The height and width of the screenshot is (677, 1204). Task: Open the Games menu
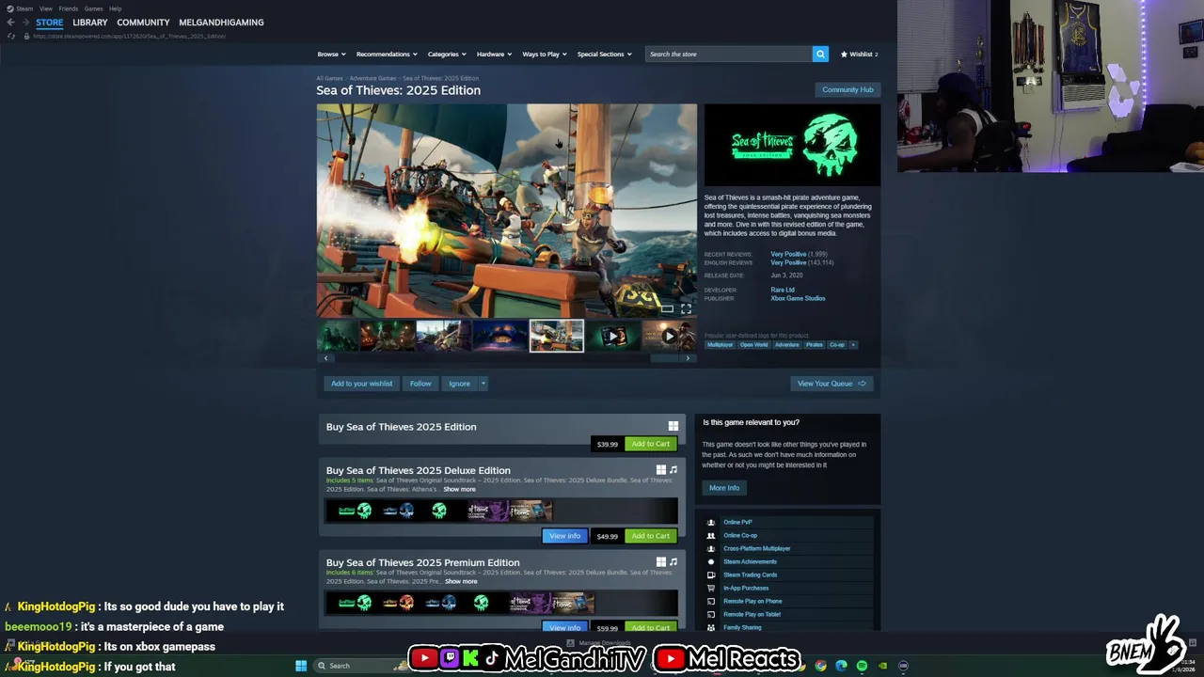(x=93, y=8)
